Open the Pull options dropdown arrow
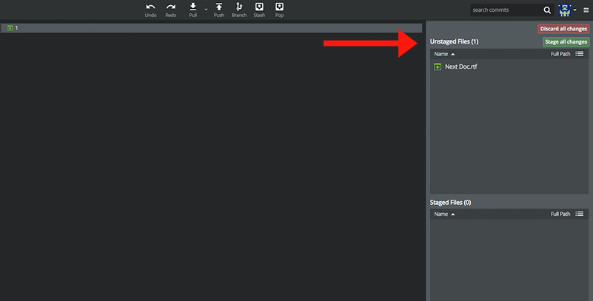Image resolution: width=593 pixels, height=301 pixels. 206,10
